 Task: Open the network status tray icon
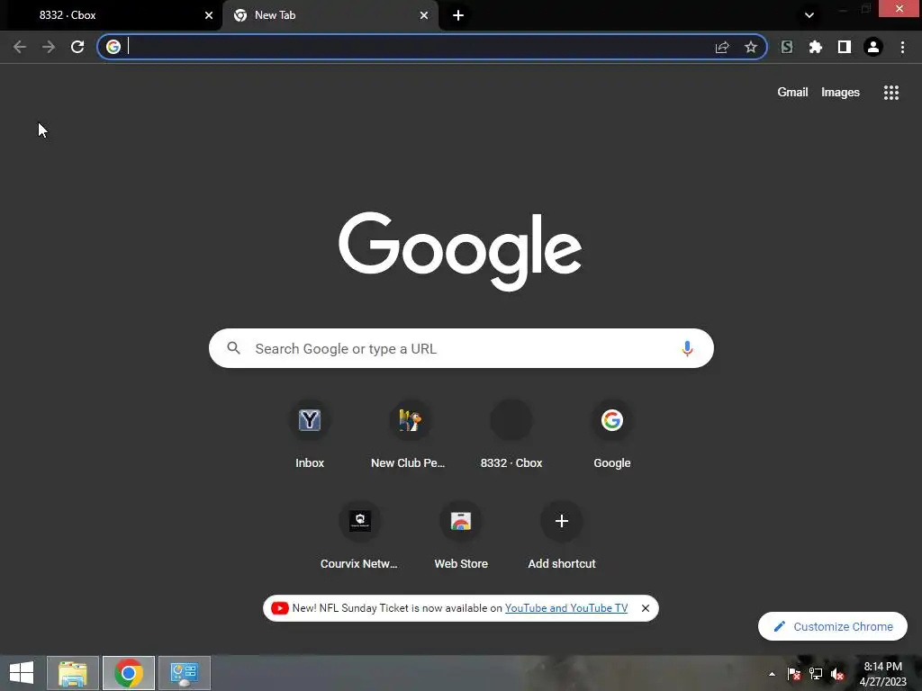point(816,674)
